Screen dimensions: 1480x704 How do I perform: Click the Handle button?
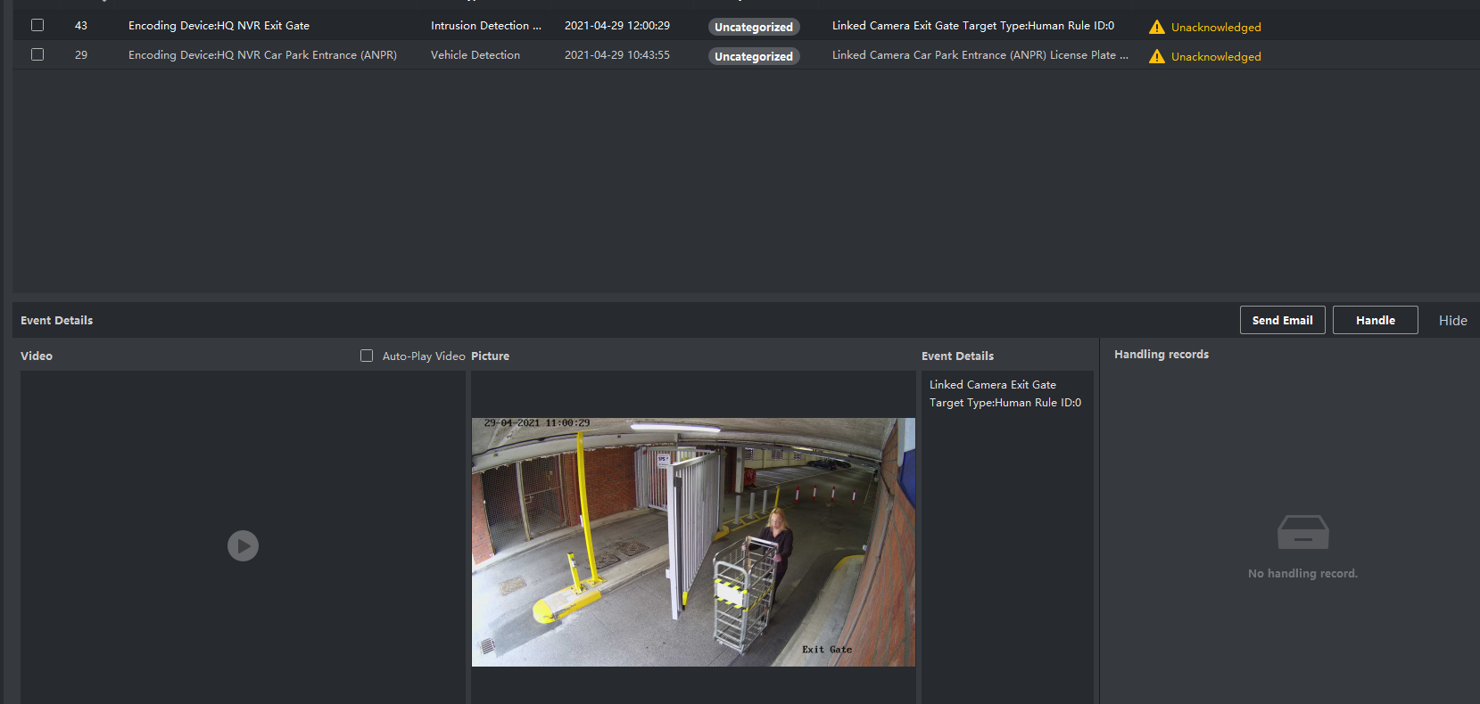(x=1375, y=320)
